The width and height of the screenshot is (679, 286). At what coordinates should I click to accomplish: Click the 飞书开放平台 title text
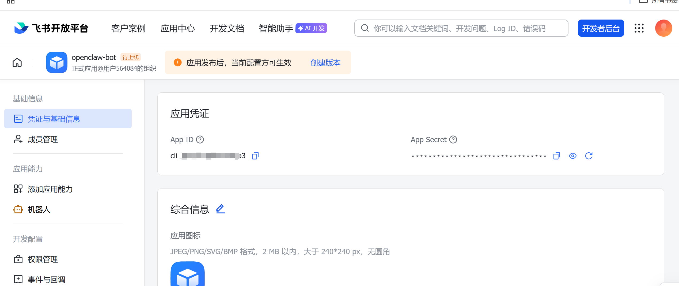60,28
